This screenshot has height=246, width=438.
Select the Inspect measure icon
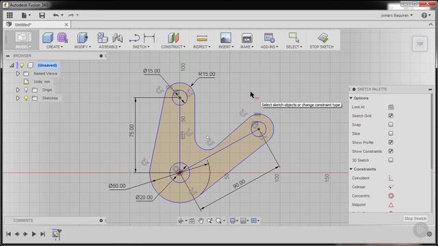click(202, 38)
